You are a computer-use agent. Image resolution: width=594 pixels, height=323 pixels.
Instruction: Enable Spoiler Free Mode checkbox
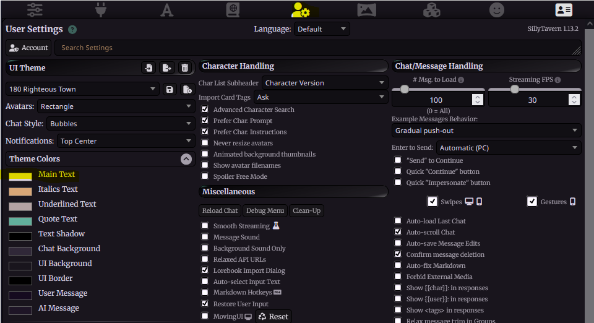[205, 176]
